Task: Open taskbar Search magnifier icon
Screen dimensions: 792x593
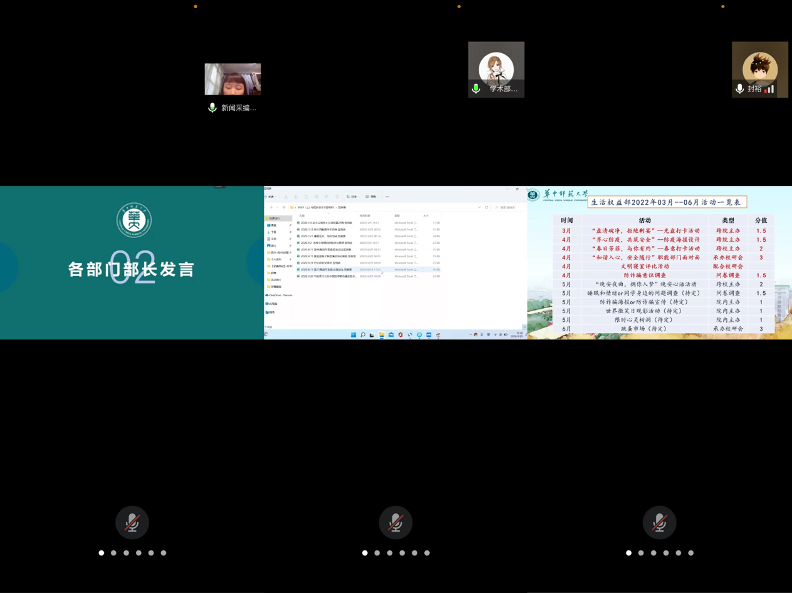Action: coord(363,335)
